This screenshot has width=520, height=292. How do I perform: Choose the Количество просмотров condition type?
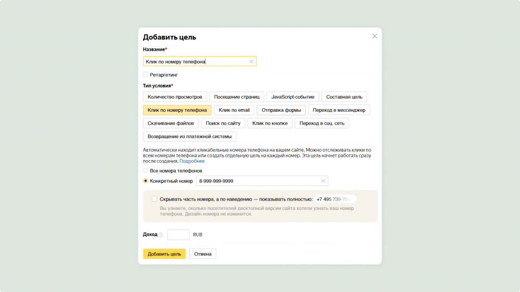[175, 97]
